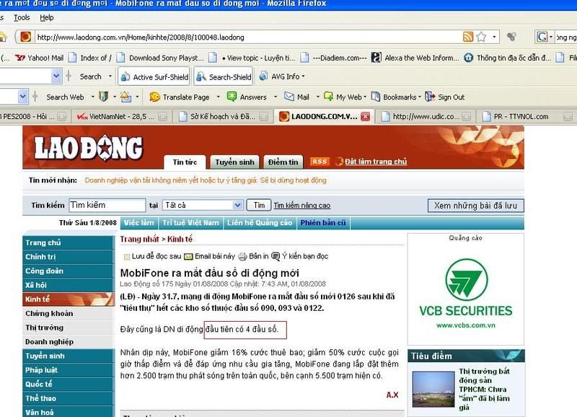Go to Thể thao section in the sidebar
The width and height of the screenshot is (577, 417).
(68, 398)
